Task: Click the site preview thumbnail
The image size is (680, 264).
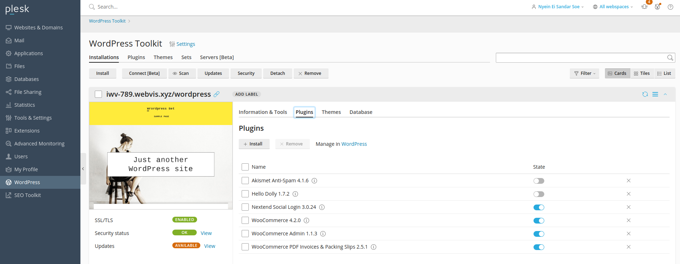Action: point(161,155)
